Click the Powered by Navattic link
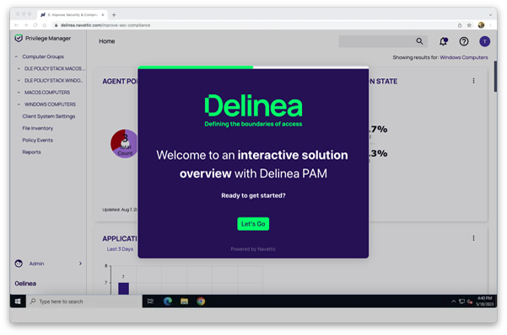This screenshot has width=507, height=335. click(x=253, y=249)
